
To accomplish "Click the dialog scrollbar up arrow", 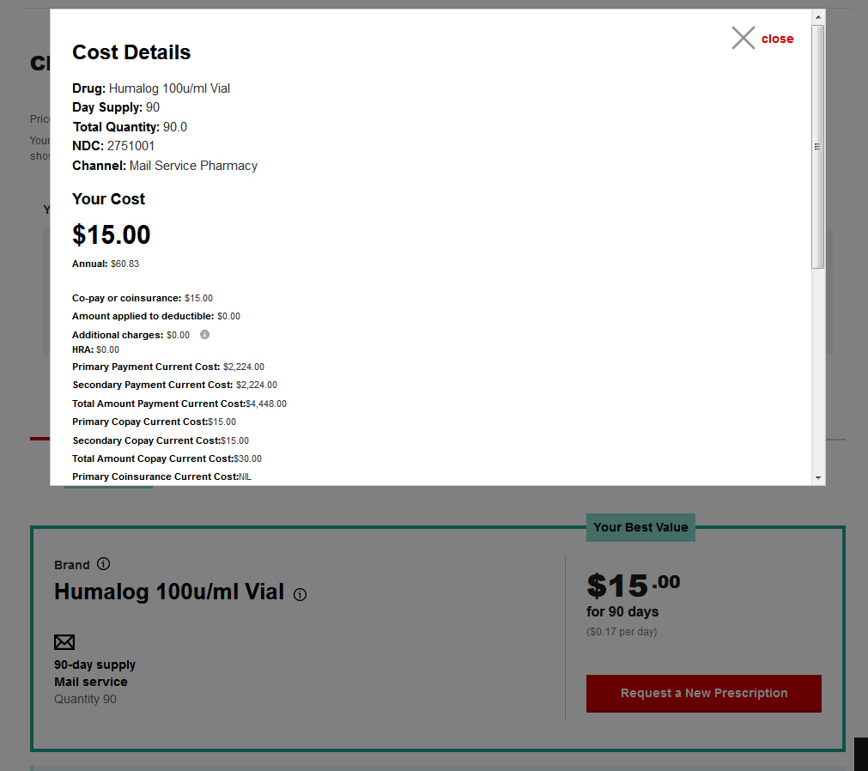I will pyautogui.click(x=818, y=17).
